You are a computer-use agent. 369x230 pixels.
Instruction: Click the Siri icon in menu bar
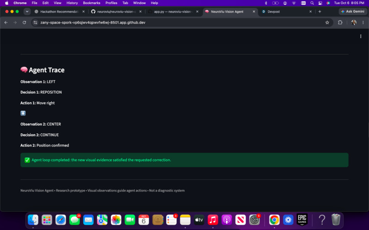[328, 3]
